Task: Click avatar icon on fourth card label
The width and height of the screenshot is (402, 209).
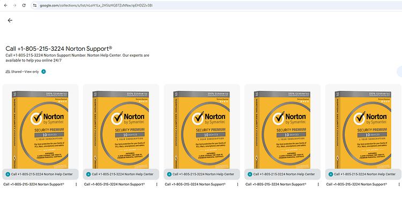Action: click(x=250, y=174)
